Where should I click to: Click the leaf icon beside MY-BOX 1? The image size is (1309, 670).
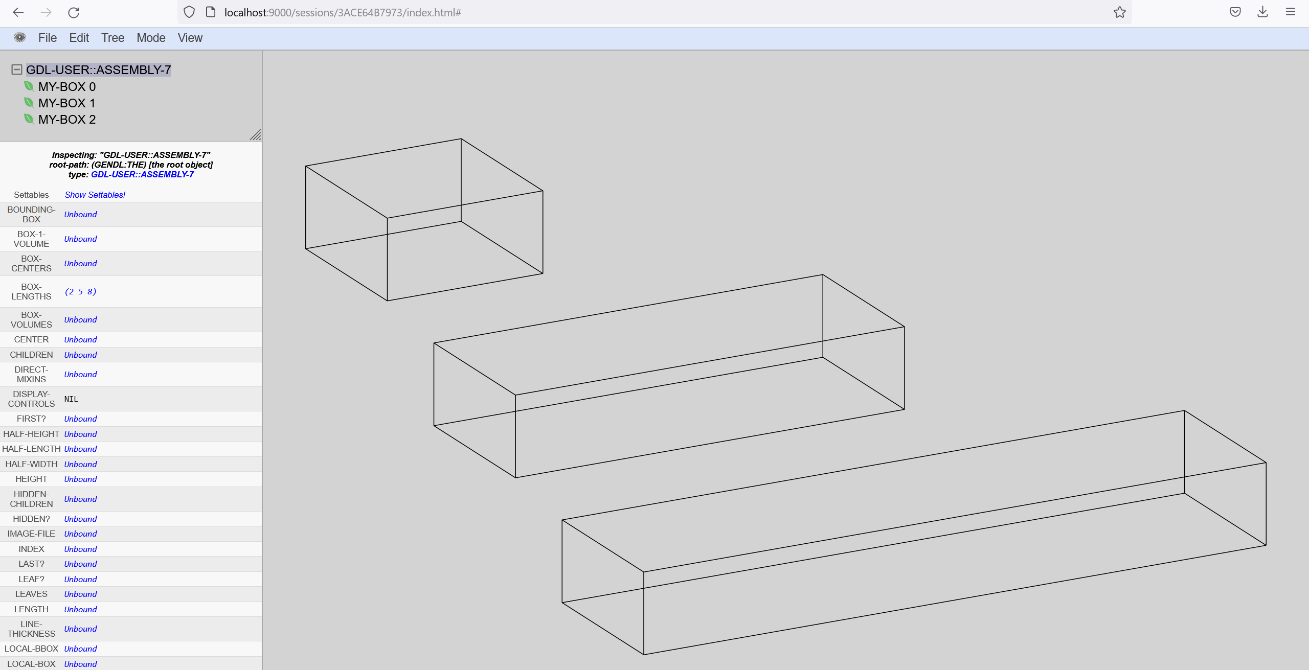tap(29, 103)
